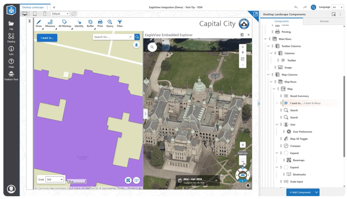Open full preview expand icon
347x199 pixels.
point(256,14)
